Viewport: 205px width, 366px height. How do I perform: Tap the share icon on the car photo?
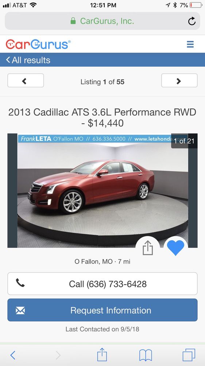tap(148, 248)
